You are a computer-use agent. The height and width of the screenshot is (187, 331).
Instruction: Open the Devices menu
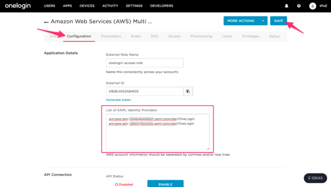pyautogui.click(x=87, y=6)
